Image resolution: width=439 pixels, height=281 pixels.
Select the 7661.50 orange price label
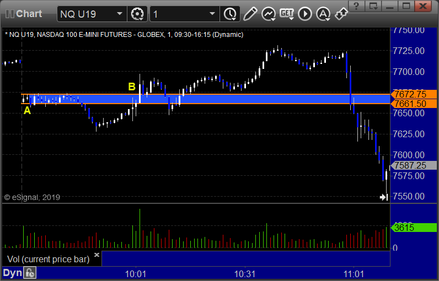click(x=414, y=104)
